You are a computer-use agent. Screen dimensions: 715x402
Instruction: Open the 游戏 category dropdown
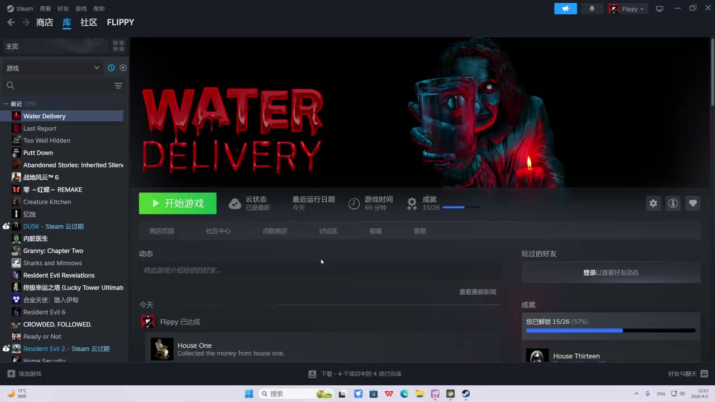[x=53, y=68]
